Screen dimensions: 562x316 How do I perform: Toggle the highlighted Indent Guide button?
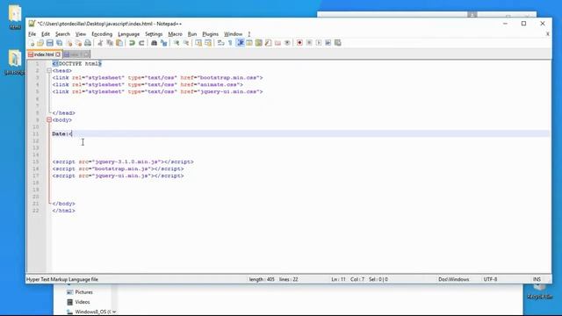(x=240, y=43)
